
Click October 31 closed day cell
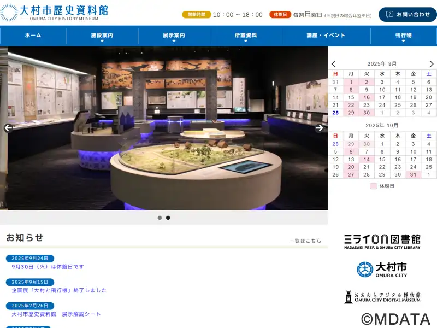point(413,174)
